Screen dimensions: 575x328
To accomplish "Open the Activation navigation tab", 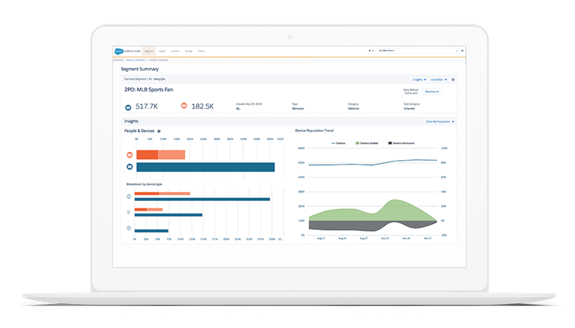I will pos(176,51).
